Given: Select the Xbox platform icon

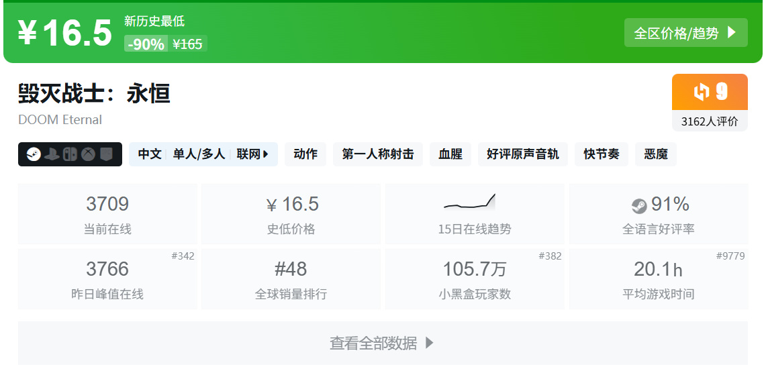Looking at the screenshot, I should point(88,154).
